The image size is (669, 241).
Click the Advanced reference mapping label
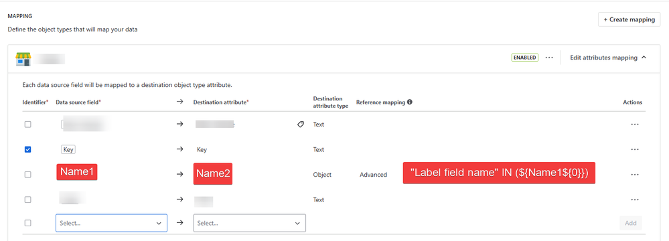click(x=373, y=175)
